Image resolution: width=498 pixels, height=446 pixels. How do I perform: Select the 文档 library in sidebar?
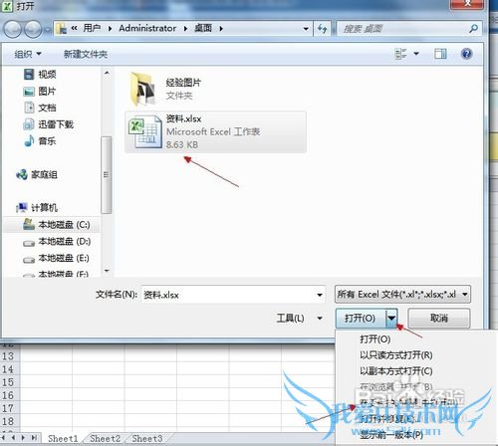(40, 108)
